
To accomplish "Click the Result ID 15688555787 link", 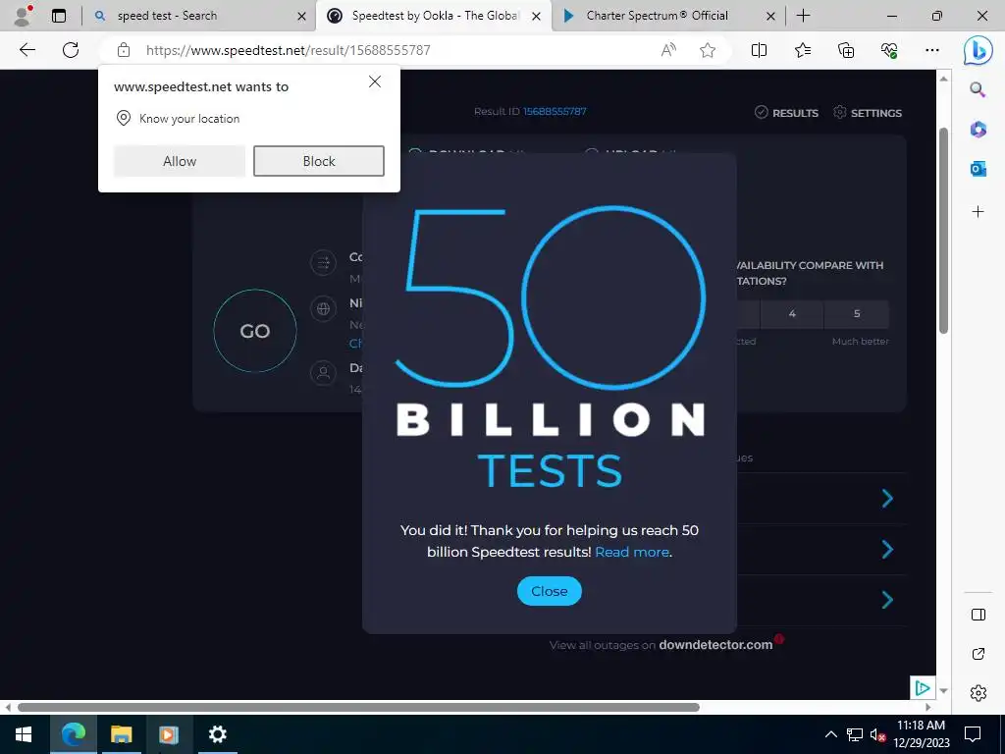I will pyautogui.click(x=555, y=112).
